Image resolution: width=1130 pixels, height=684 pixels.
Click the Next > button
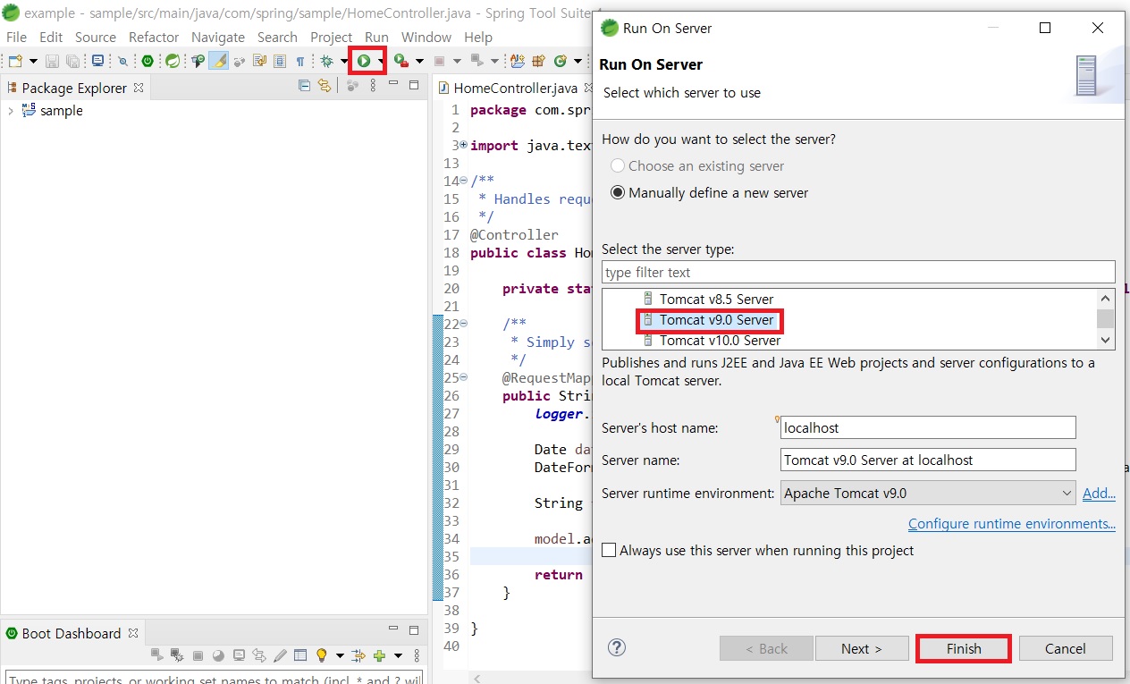coord(862,648)
